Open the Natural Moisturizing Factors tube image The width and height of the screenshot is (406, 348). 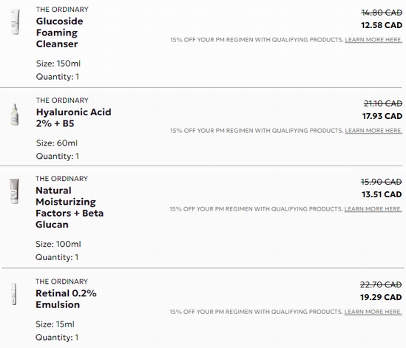(14, 191)
